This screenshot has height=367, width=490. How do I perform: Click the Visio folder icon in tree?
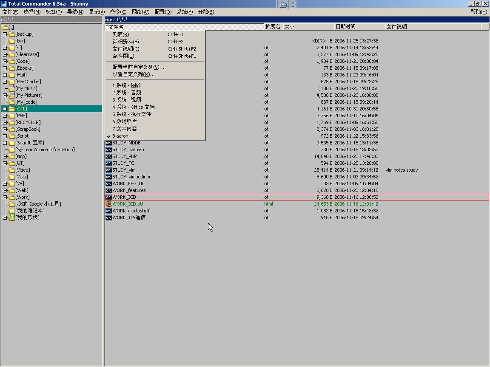click(12, 177)
